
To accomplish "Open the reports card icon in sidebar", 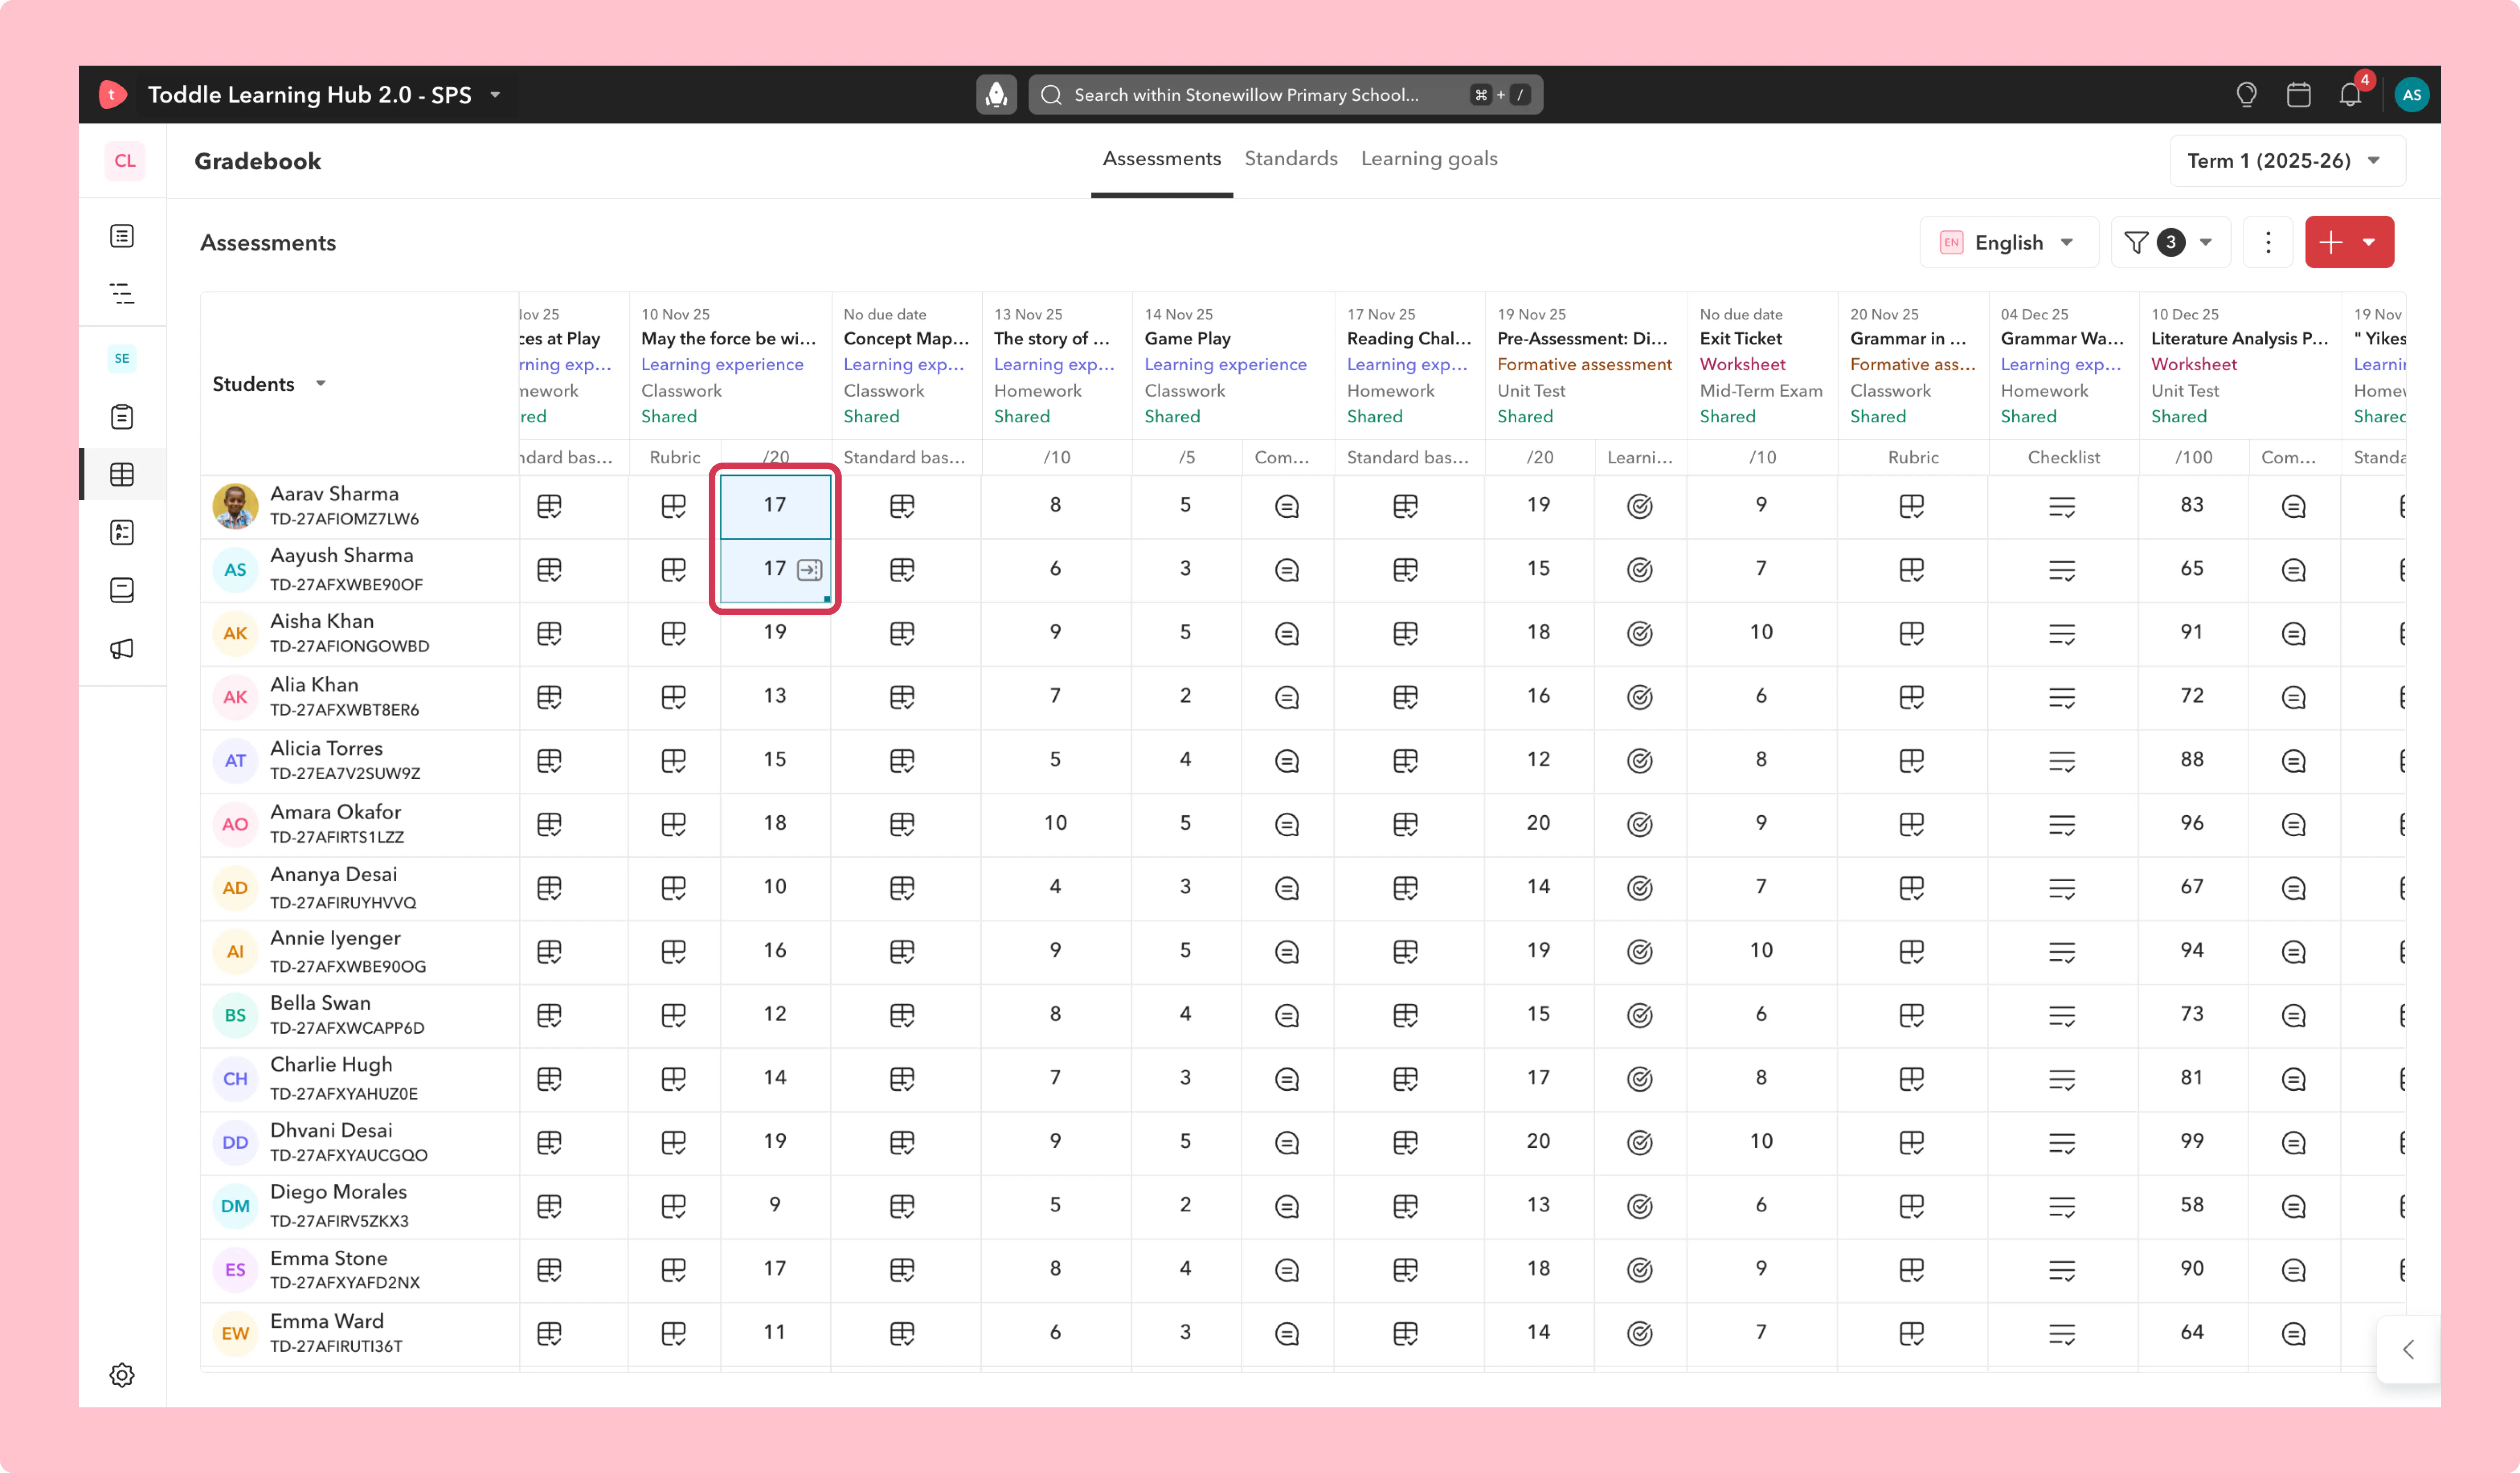I will (x=122, y=590).
